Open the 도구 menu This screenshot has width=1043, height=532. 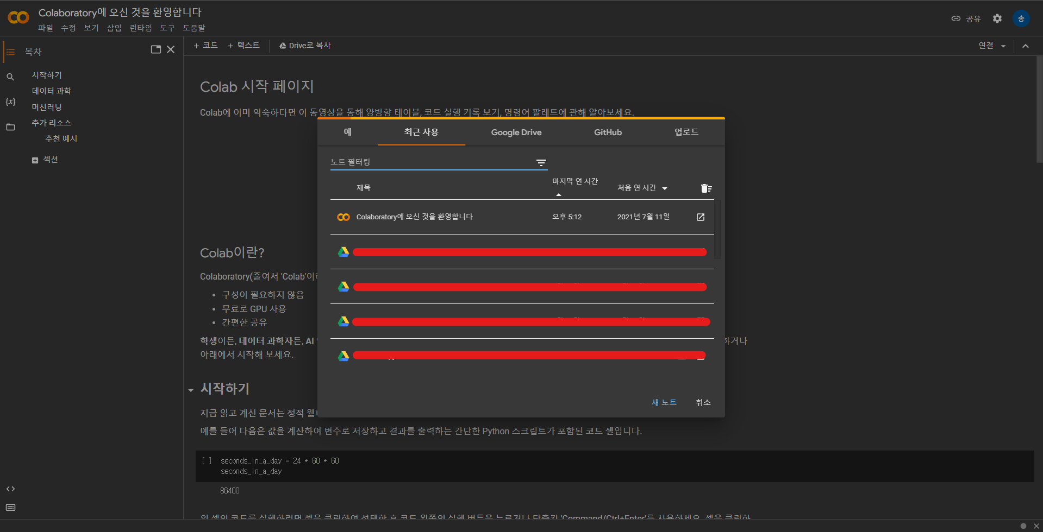(x=167, y=28)
